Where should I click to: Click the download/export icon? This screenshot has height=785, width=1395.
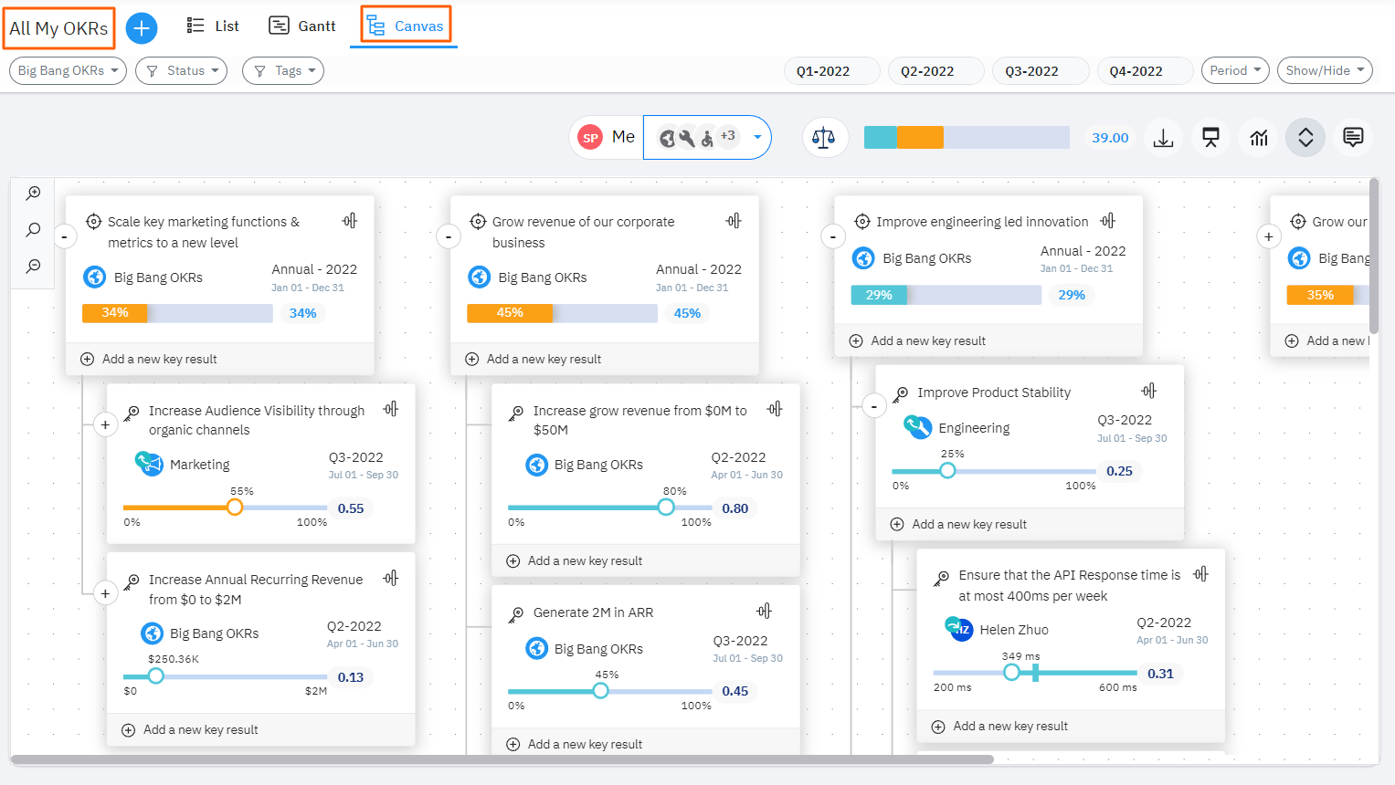tap(1163, 137)
